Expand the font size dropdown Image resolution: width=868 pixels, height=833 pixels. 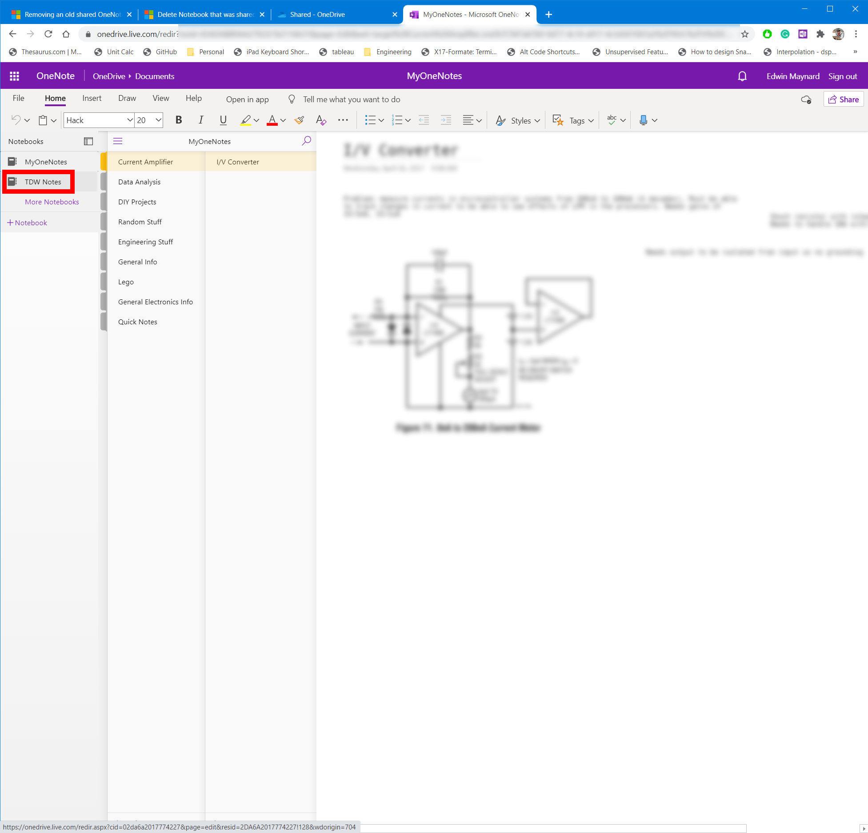(x=158, y=120)
